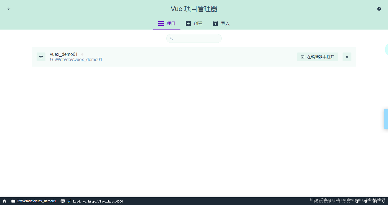388x205 pixels.
Task: Open the help question mark icon
Action: pos(379,9)
